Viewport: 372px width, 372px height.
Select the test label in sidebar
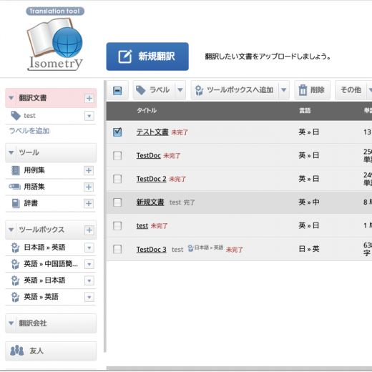click(x=29, y=116)
